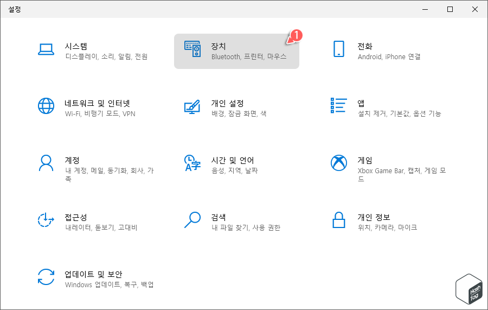Image resolution: width=488 pixels, height=310 pixels.
Task: Open the 업데이트 및 보안 refresh icon
Action: [46, 277]
